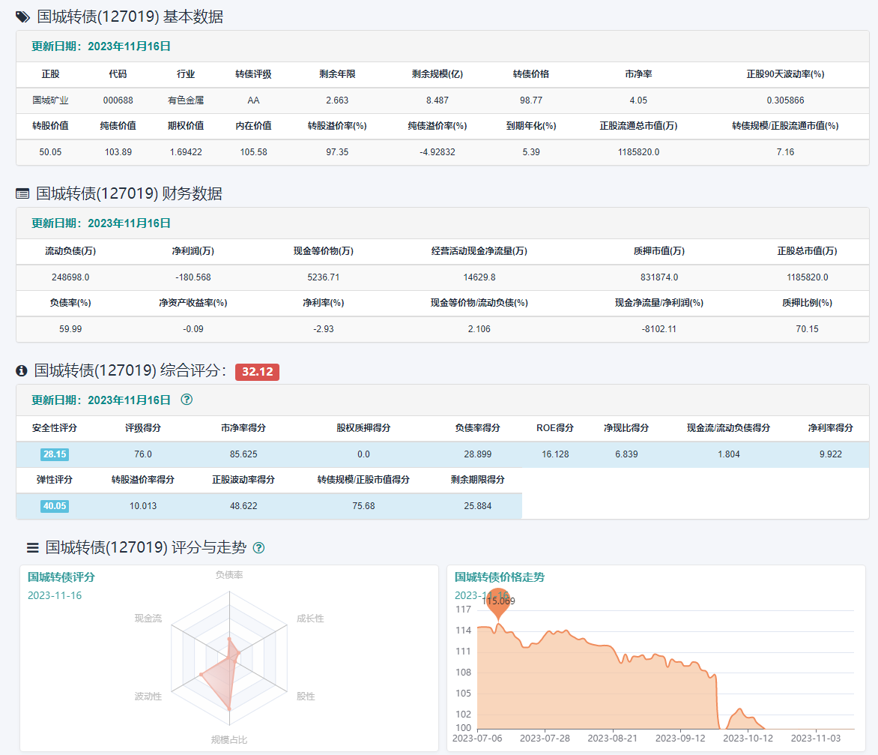Click the 质押市值 value 831874.0
Screen dimensions: 878x755
click(659, 277)
